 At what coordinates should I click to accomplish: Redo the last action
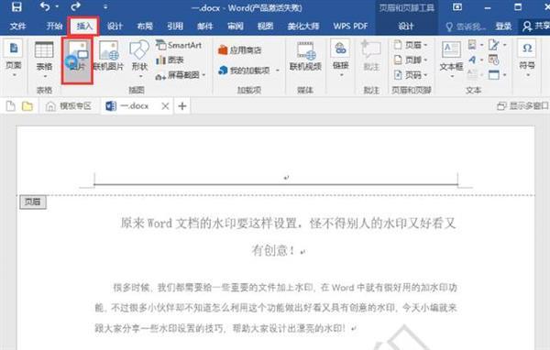pos(75,6)
